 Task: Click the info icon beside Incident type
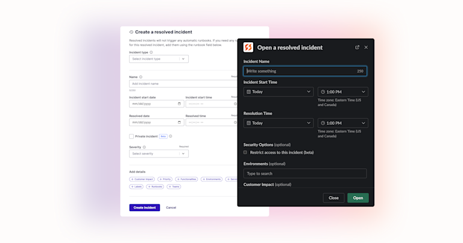tap(151, 52)
